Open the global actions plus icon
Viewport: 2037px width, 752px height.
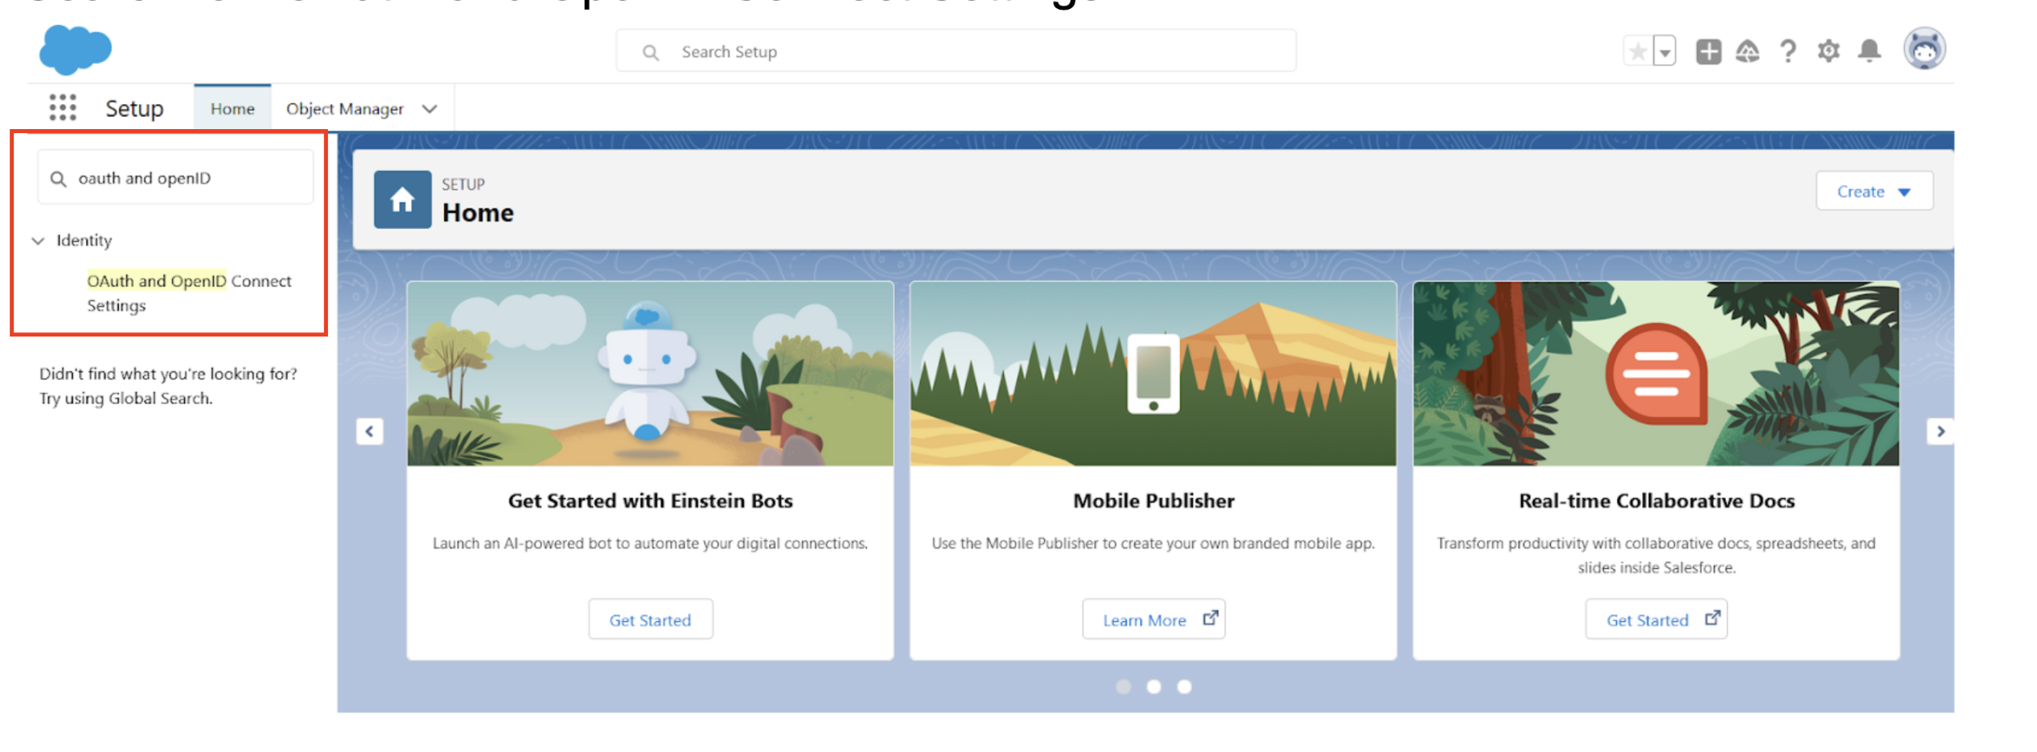coord(1708,52)
